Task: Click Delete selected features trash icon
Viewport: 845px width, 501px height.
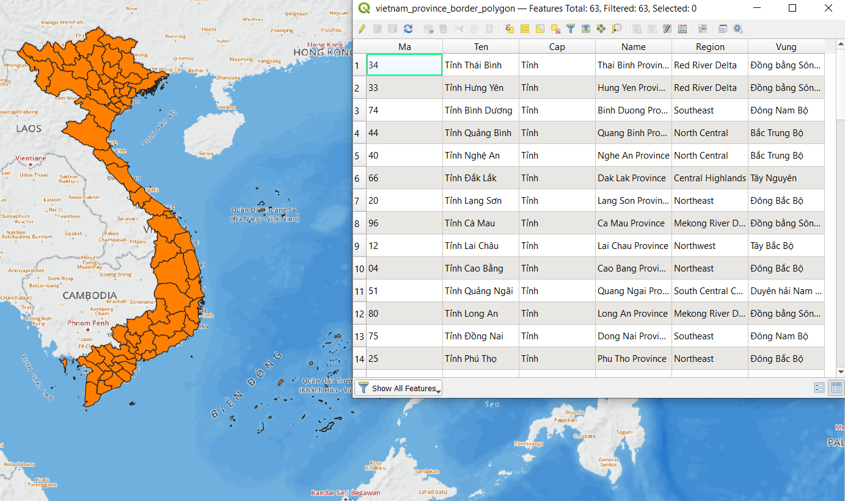Action: (444, 29)
